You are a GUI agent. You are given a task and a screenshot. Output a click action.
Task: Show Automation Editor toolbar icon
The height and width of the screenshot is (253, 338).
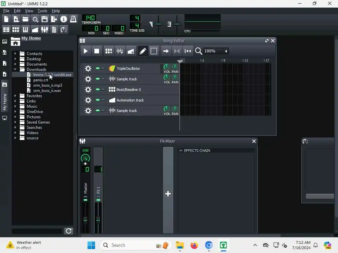pyautogui.click(x=35, y=30)
